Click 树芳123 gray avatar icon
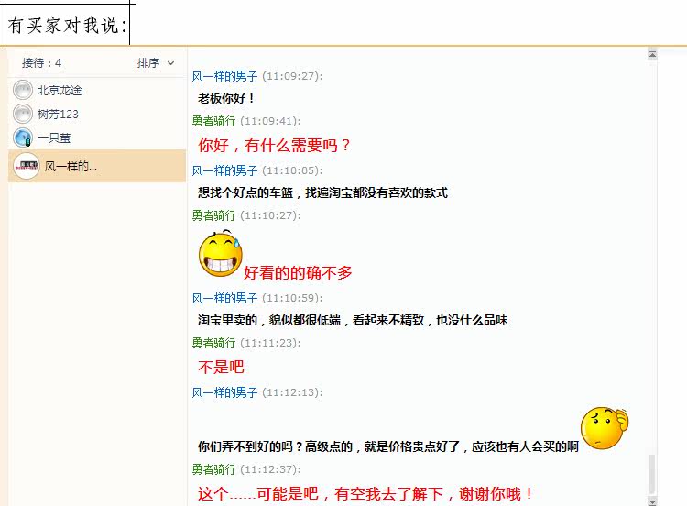 click(23, 114)
